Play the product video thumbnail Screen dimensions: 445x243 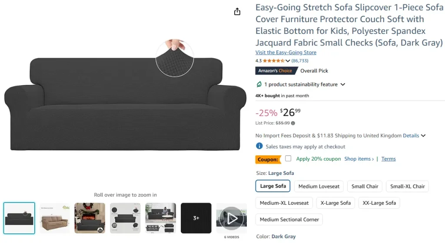(232, 218)
